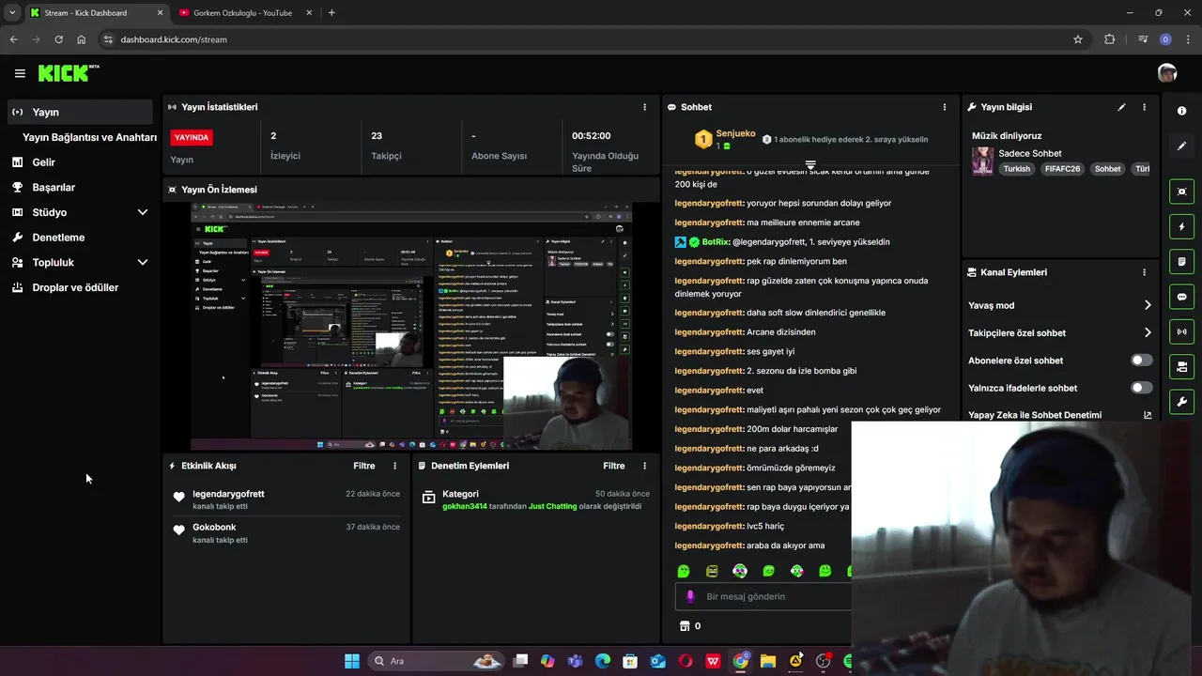Click Gokobonk follower entry
This screenshot has height=676, width=1202.
pos(214,528)
